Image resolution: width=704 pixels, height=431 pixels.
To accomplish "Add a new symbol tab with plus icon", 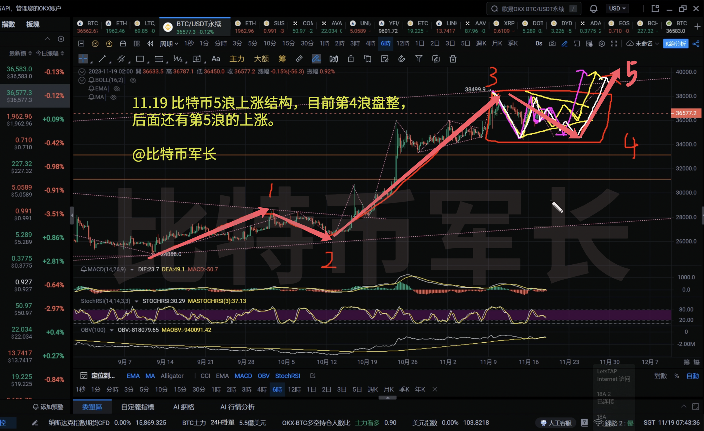I will 697,27.
